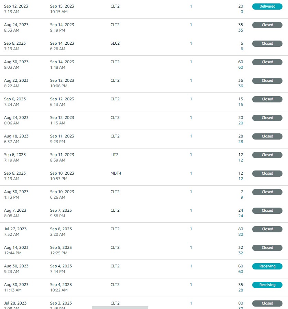Click Receiving badge for Sep 4 10:22 AM row
288x309 pixels.
[267, 285]
